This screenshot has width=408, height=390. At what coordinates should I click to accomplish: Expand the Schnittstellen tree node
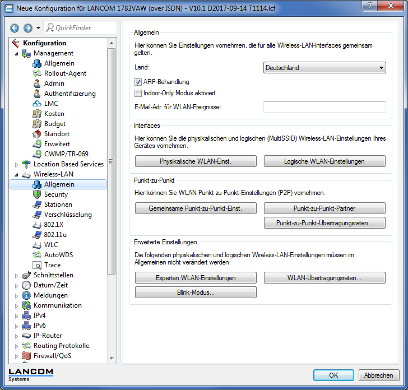pos(16,275)
